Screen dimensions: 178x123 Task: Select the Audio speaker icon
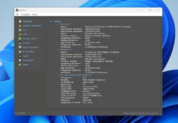(x=20, y=56)
